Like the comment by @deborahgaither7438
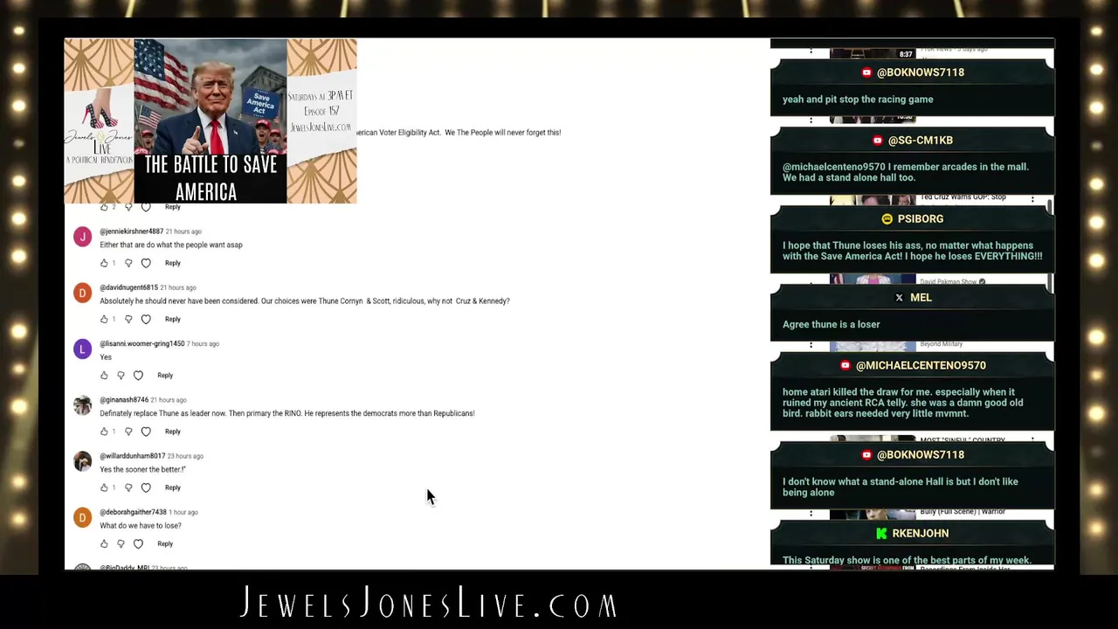 (104, 543)
